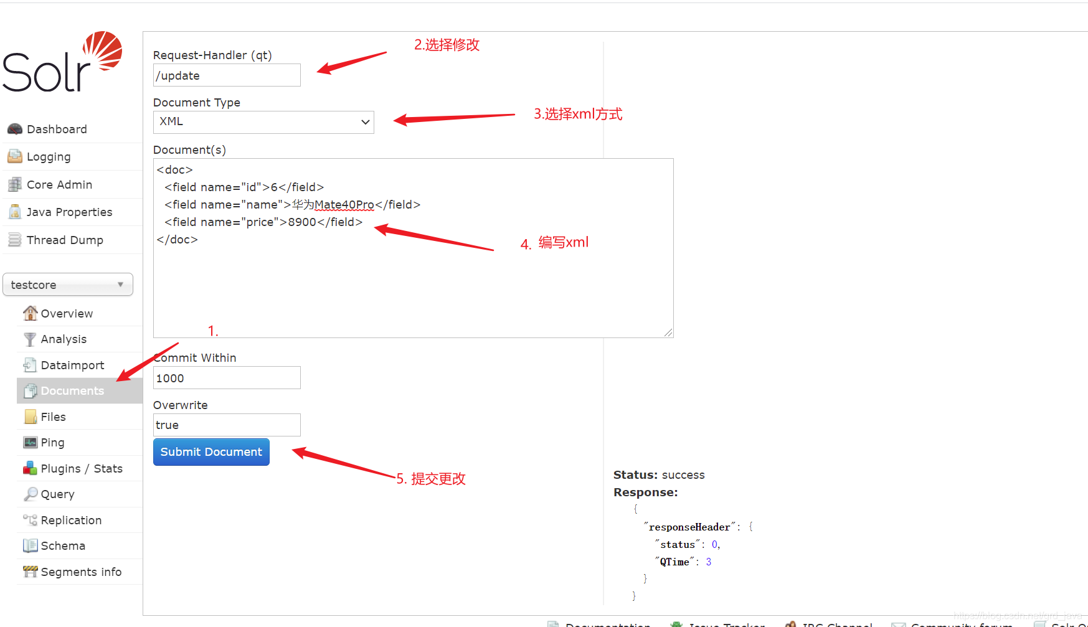Click inside the Document(s) XML textarea
1088x627 pixels.
pos(414,248)
